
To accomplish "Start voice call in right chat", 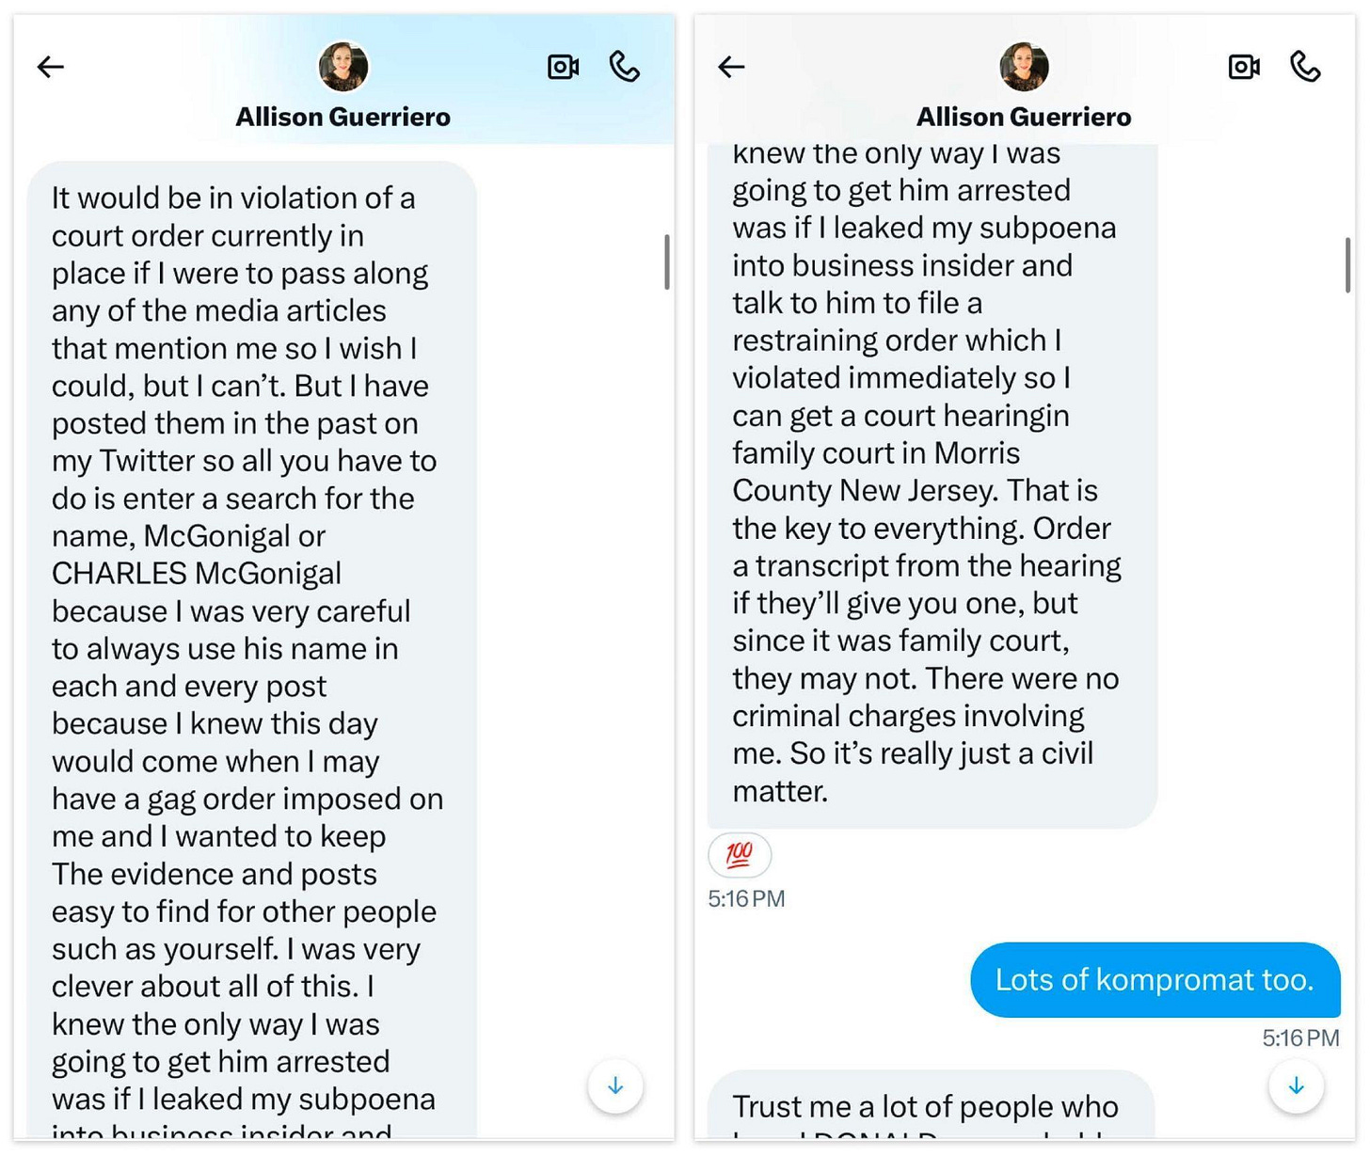I will (x=1305, y=67).
